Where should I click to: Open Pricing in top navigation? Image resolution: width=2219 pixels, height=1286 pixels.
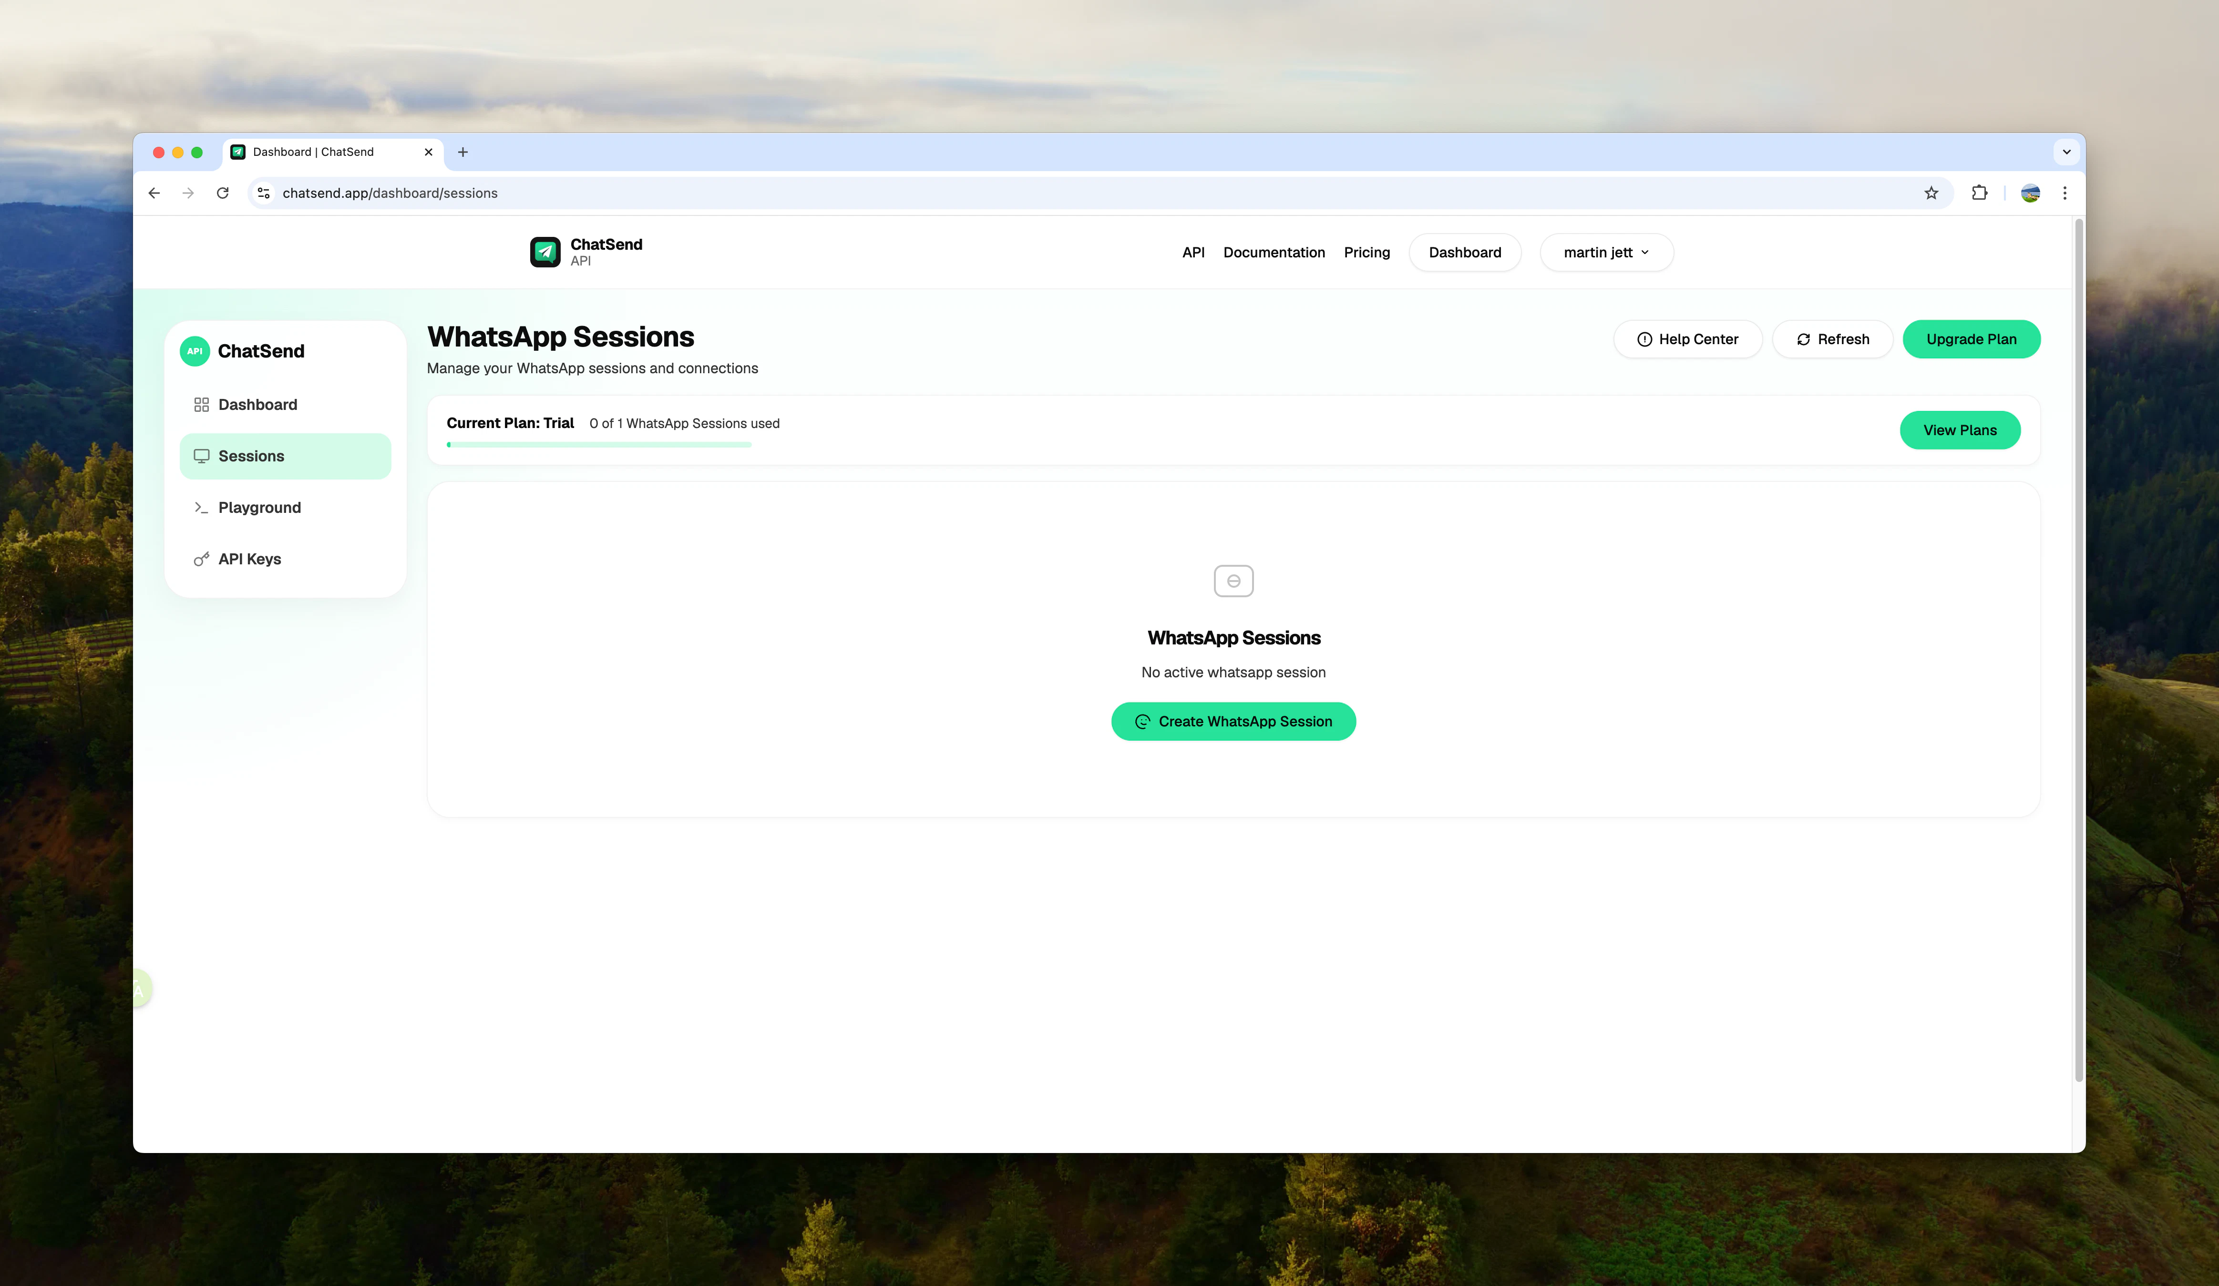[1366, 252]
